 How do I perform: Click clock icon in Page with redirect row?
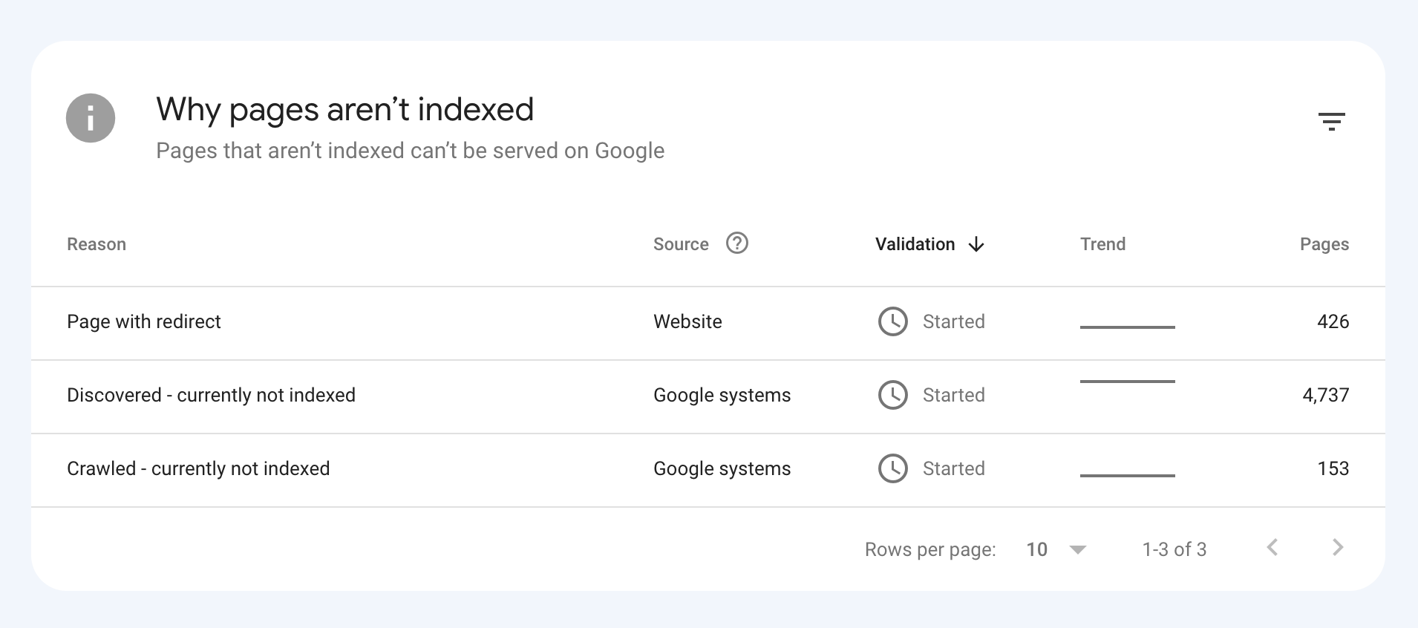[892, 321]
